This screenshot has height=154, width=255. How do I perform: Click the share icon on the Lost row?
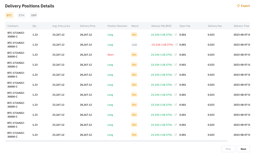point(176,45)
